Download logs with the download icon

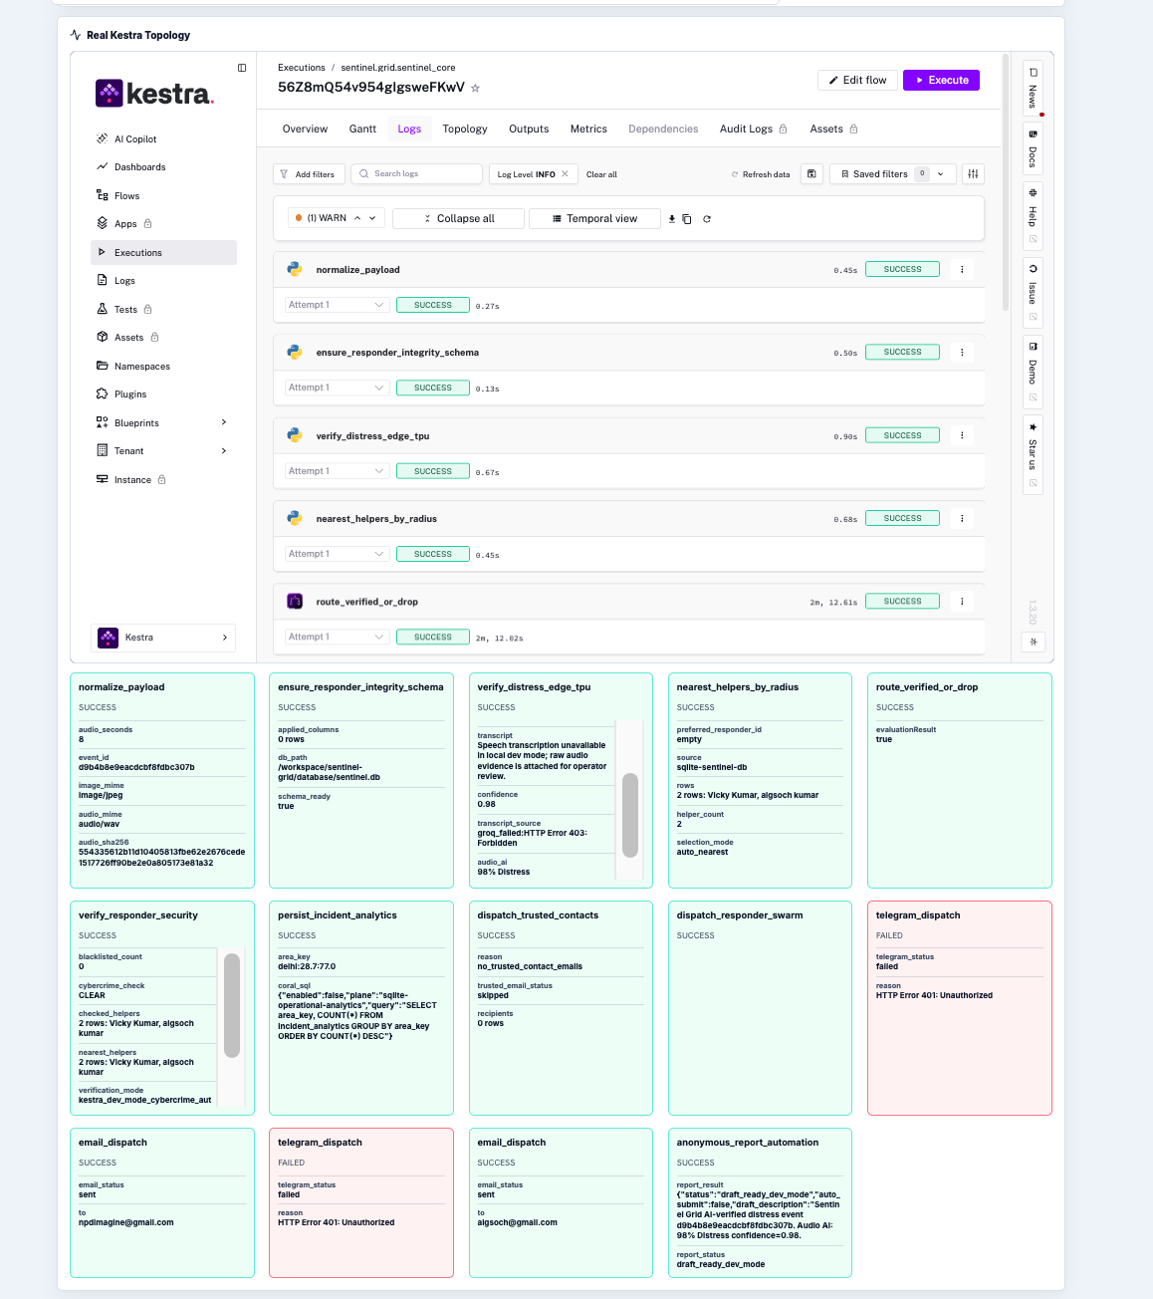[x=672, y=219]
